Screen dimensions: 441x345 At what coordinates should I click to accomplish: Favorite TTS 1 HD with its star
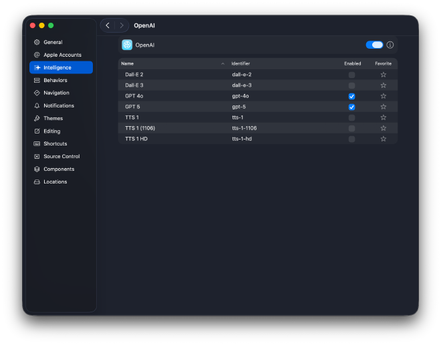click(384, 139)
